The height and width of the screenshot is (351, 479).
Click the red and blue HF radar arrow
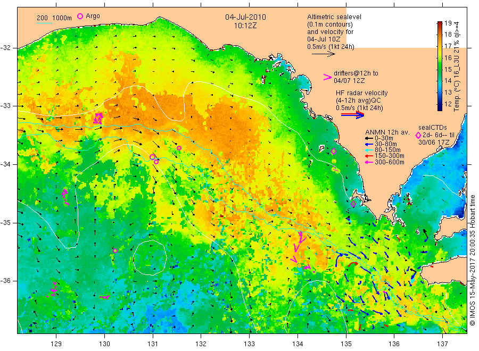point(352,115)
